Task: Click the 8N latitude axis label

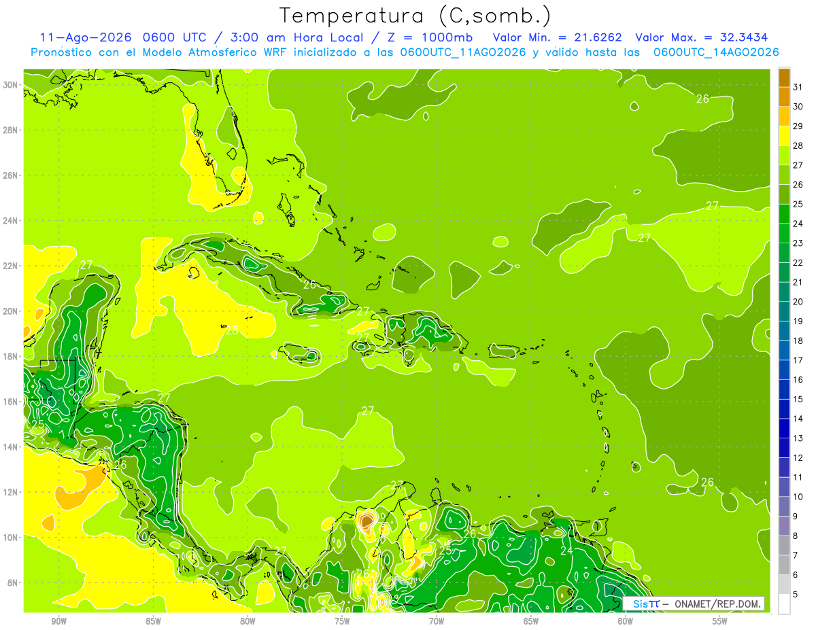Action: pos(11,583)
